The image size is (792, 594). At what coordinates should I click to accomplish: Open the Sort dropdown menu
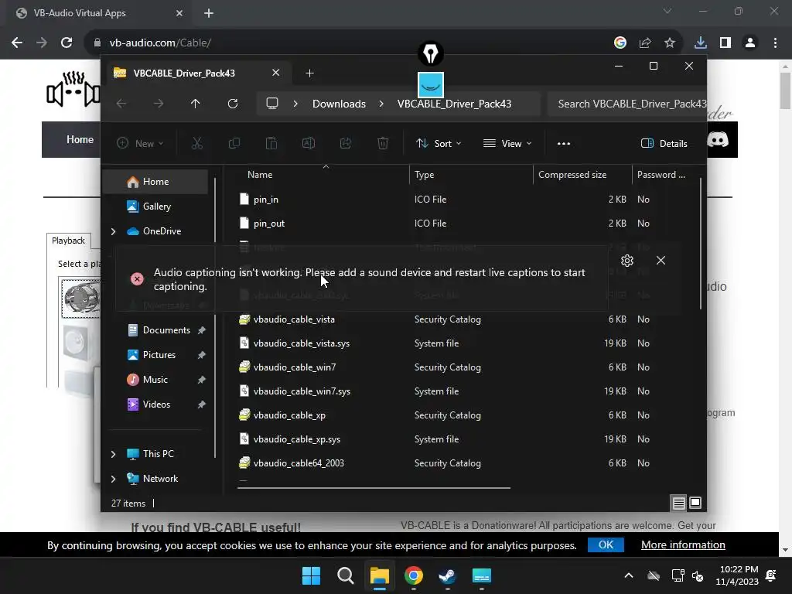click(x=438, y=143)
